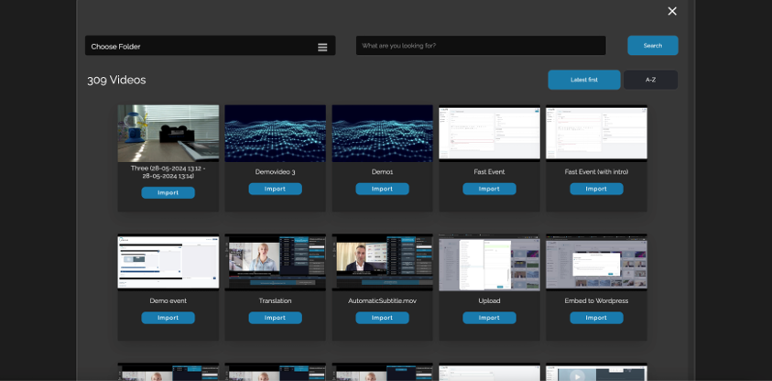772x381 pixels.
Task: Import the AutomaticSubtitle.mov video
Action: pos(382,318)
